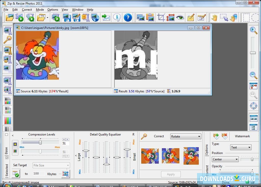Expand the watermark Type dropdown
The height and width of the screenshot is (187, 261).
pyautogui.click(x=241, y=147)
